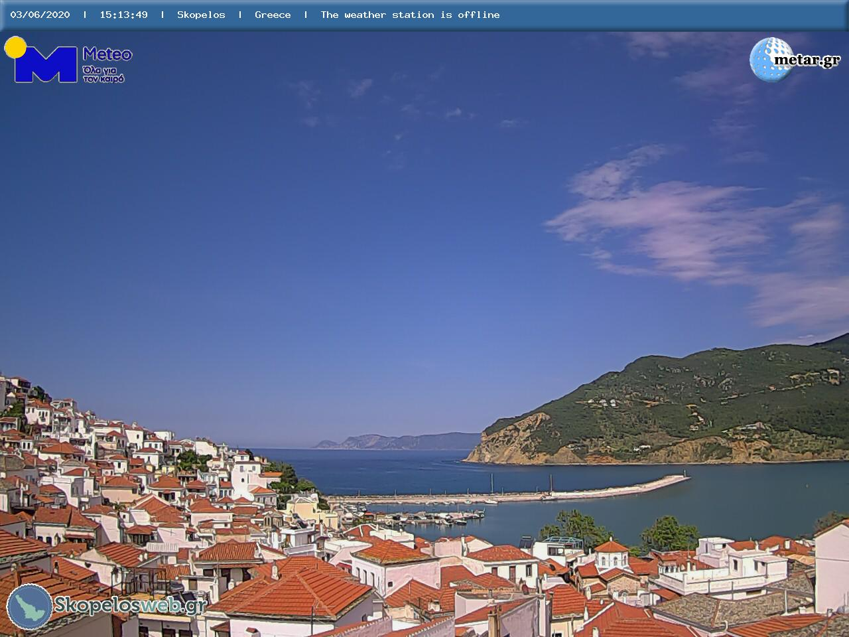The image size is (849, 637).
Task: Click the Skopelos location label
Action: pyautogui.click(x=201, y=15)
